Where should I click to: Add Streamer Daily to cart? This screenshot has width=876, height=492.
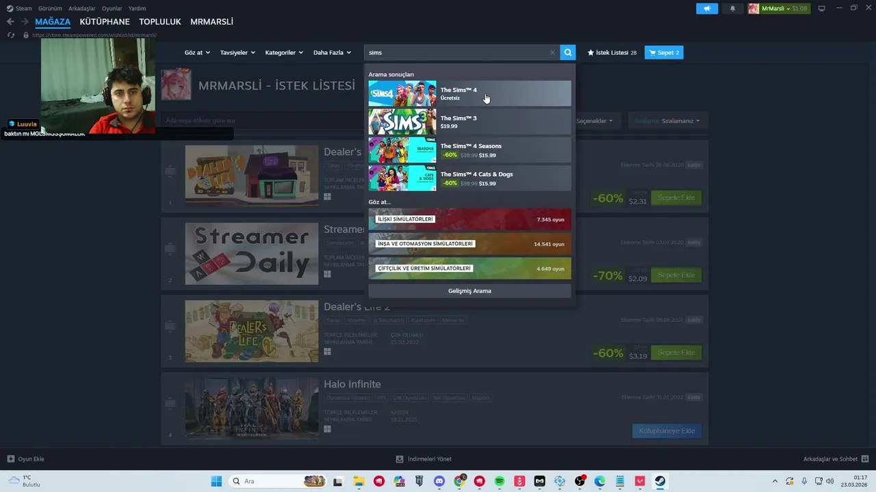pyautogui.click(x=676, y=275)
